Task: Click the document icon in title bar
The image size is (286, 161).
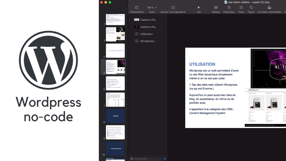Action: [x=226, y=2]
